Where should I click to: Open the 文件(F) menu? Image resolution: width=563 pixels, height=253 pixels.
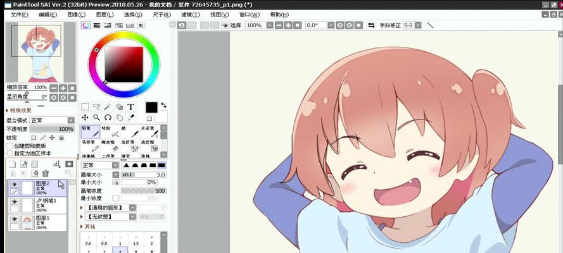click(x=20, y=15)
